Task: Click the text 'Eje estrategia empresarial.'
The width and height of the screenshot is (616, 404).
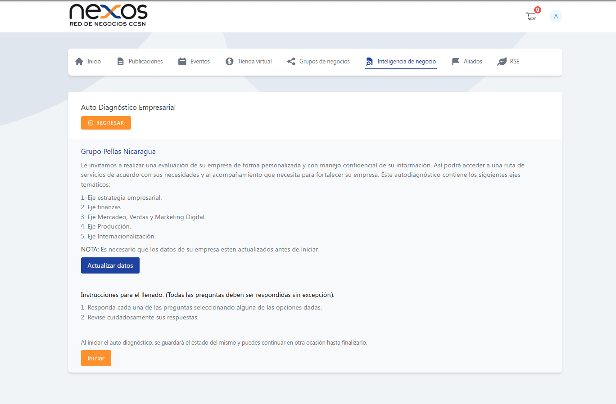Action: (x=125, y=198)
